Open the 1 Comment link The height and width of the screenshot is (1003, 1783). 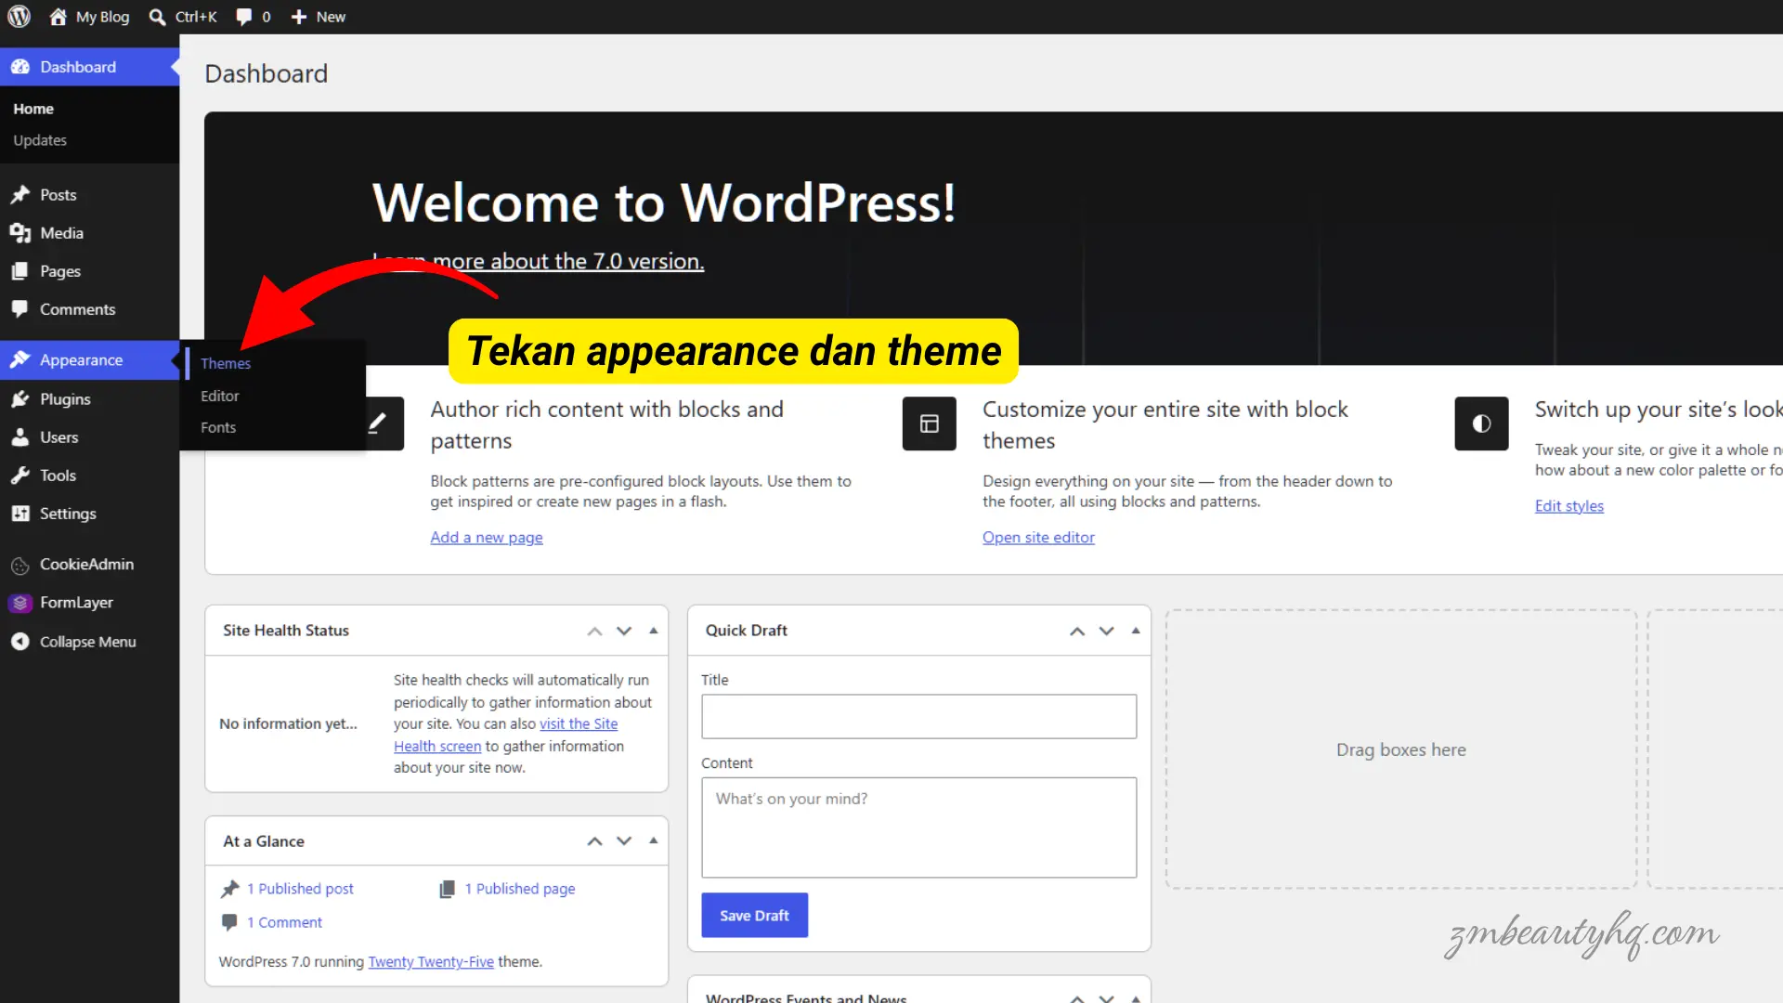click(x=284, y=922)
